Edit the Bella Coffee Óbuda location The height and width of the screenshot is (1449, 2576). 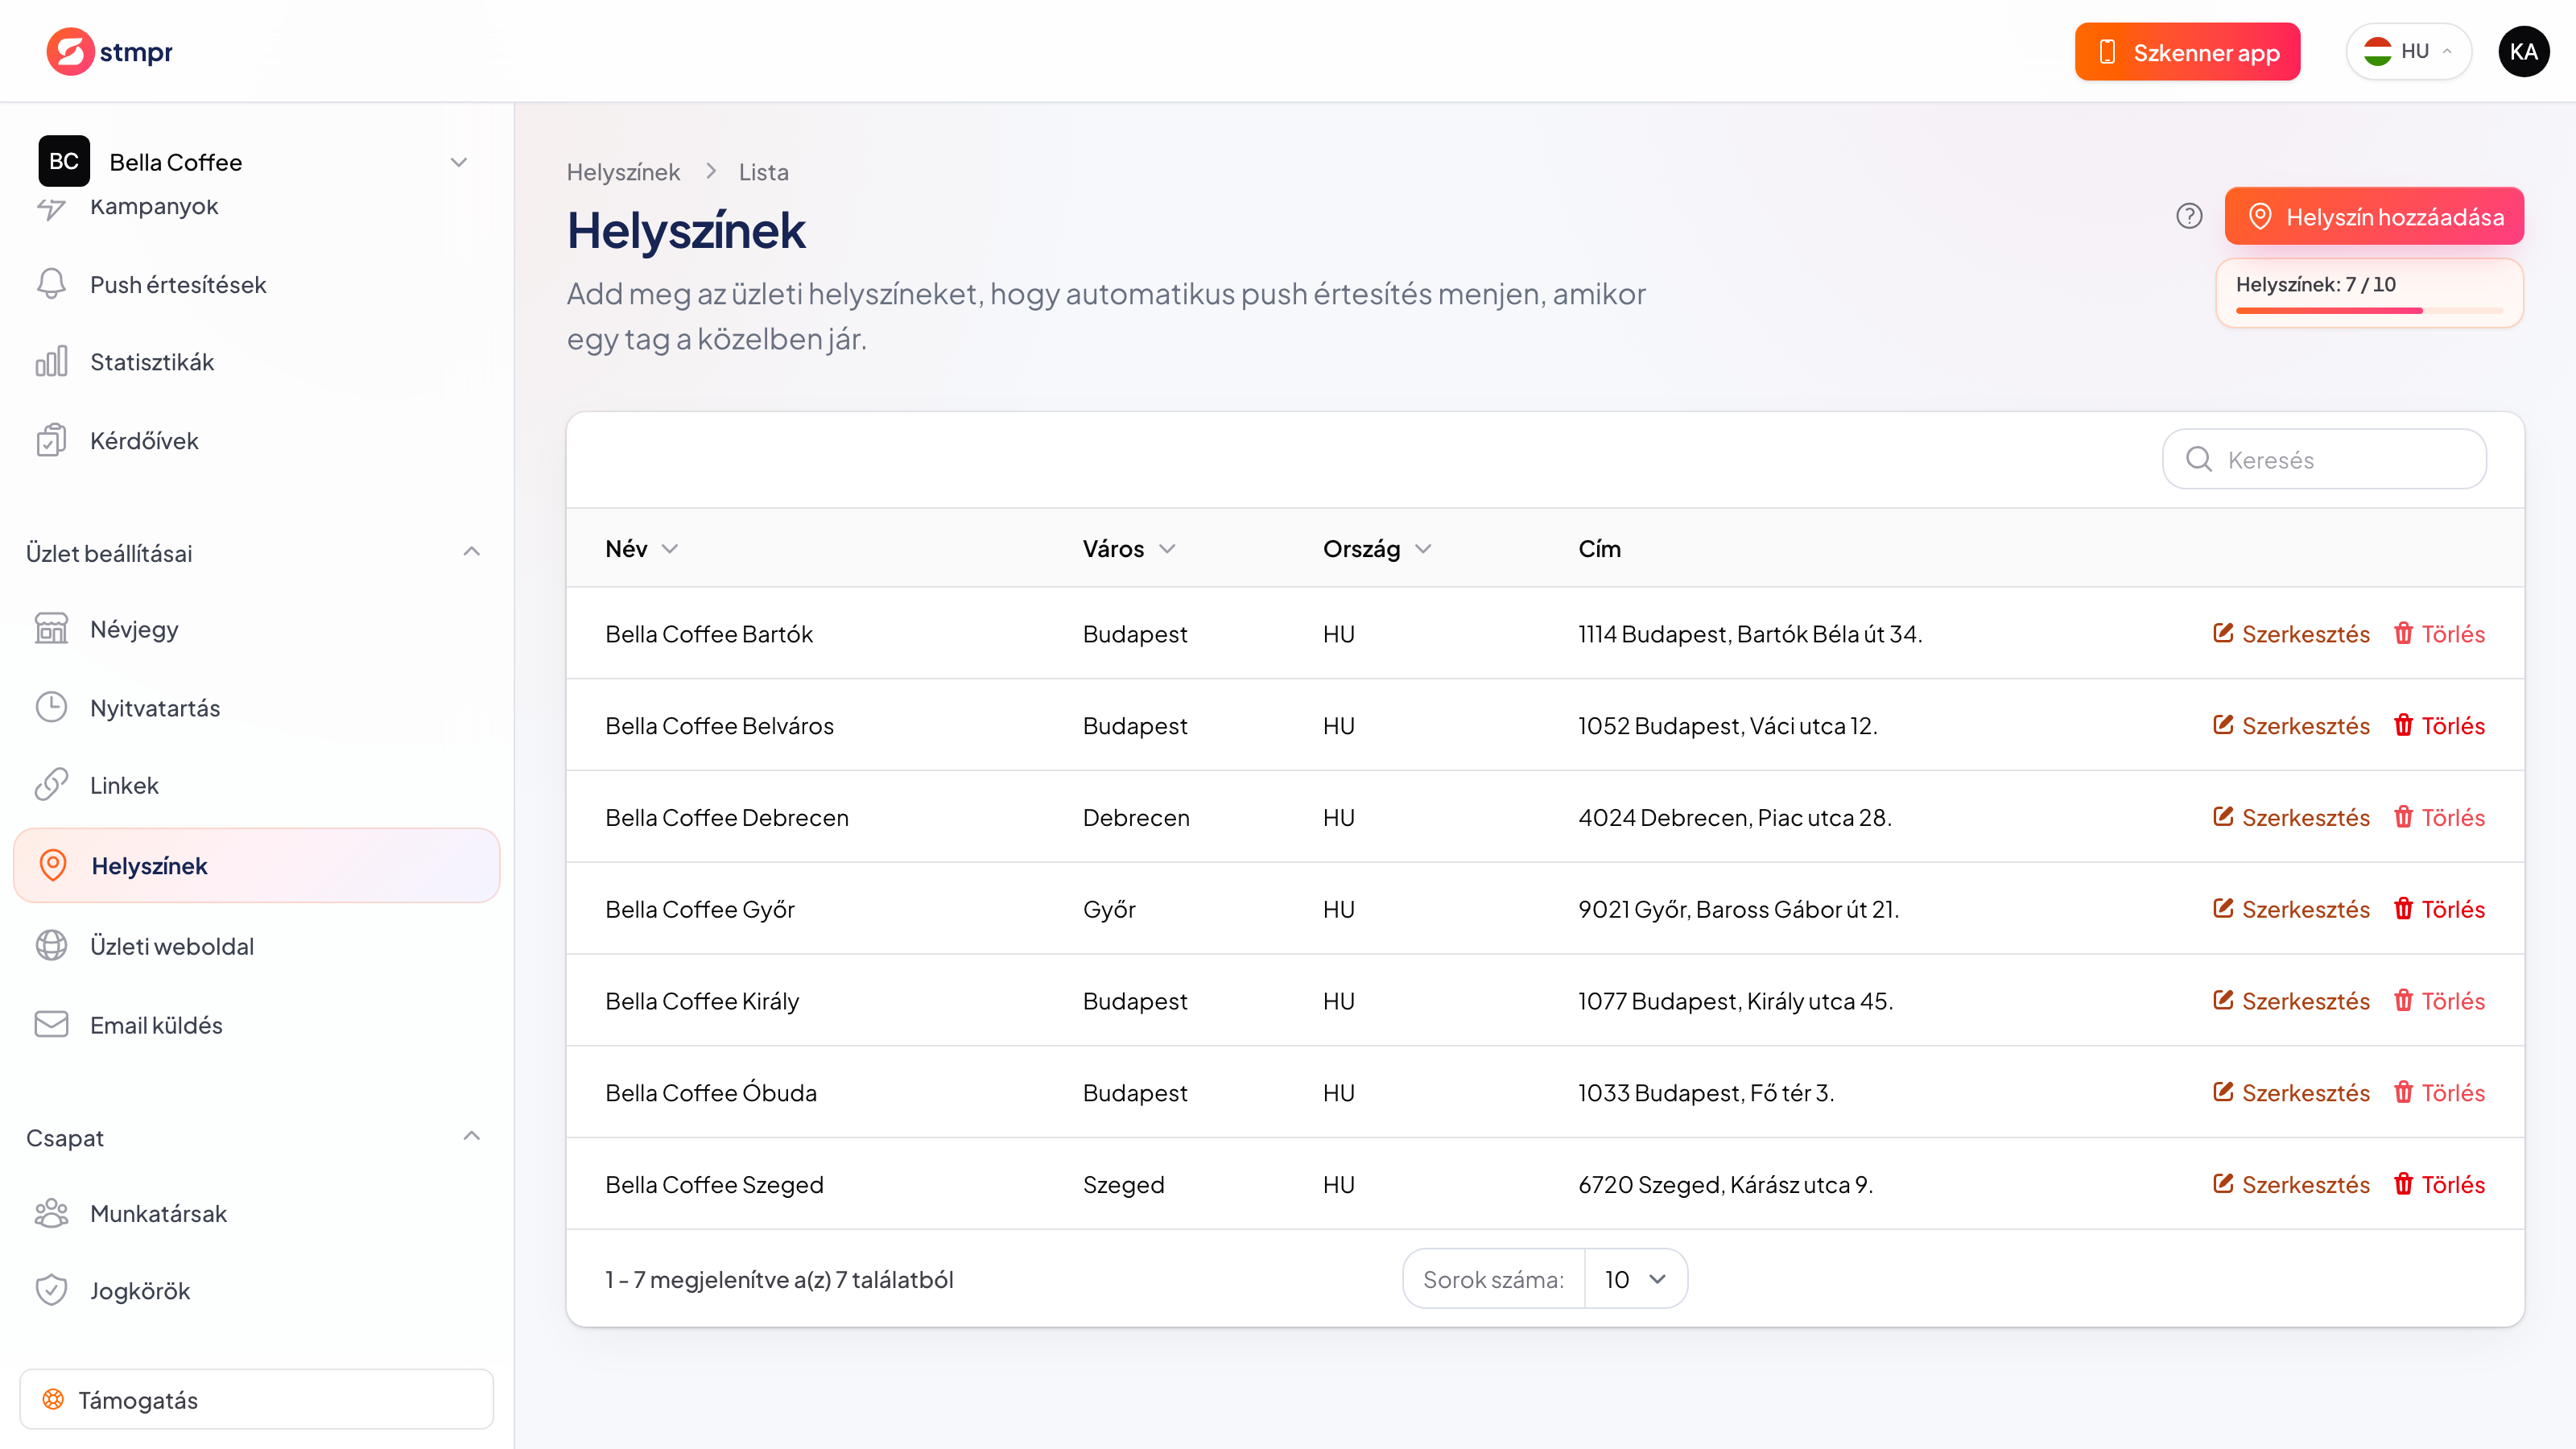click(x=2291, y=1092)
